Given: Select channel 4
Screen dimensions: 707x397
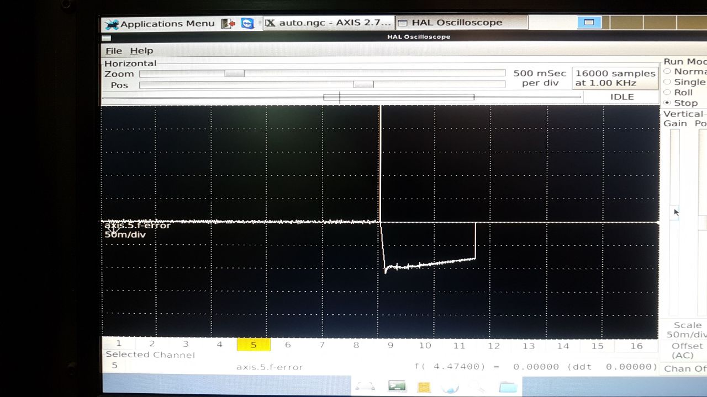Looking at the screenshot, I should point(219,345).
